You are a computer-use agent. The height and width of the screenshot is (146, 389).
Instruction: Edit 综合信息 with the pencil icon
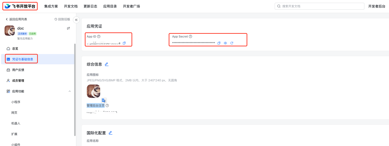click(106, 64)
